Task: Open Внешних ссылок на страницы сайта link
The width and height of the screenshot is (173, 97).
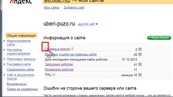Action: [71, 54]
